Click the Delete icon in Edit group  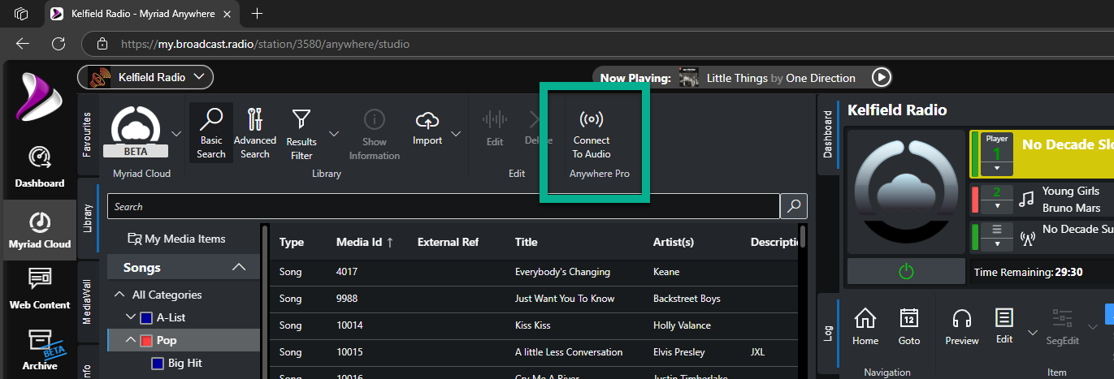pos(536,120)
